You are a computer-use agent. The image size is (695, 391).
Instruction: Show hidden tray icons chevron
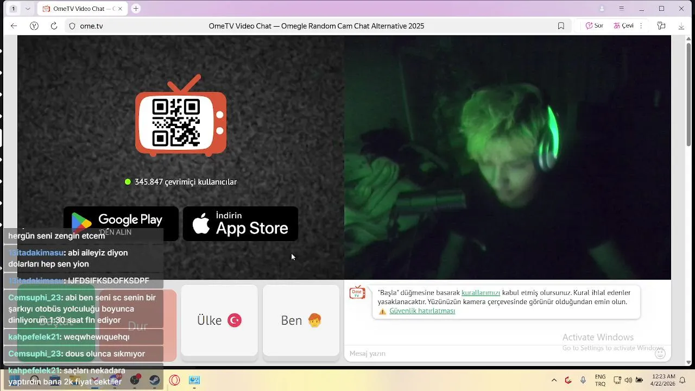point(554,380)
